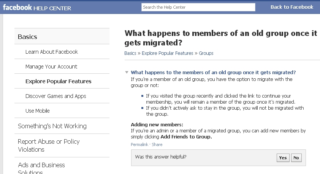Click the Share link under the answer
This screenshot has width=320, height=174.
[x=157, y=144]
